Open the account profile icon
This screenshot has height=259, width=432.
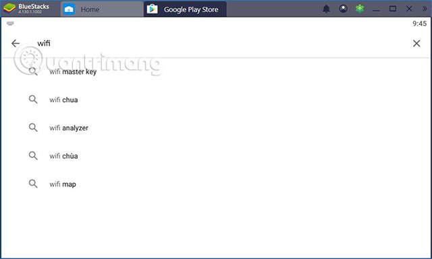coord(343,9)
